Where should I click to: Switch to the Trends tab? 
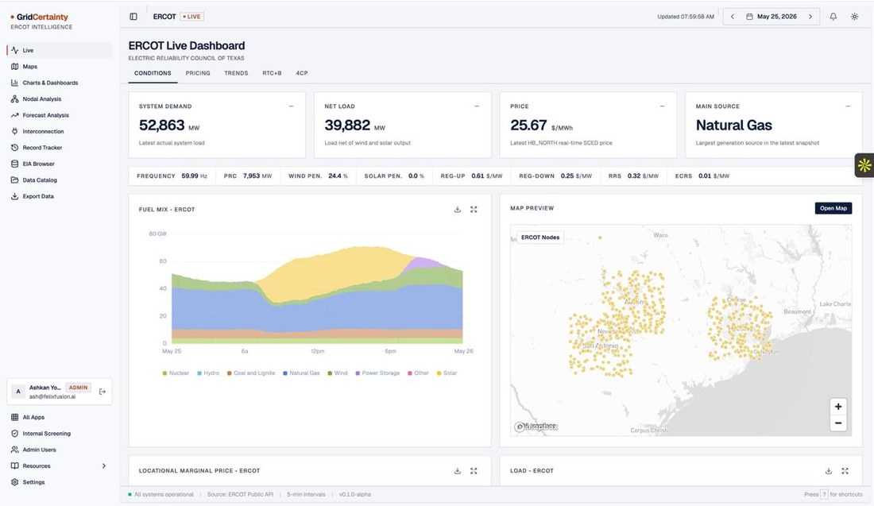pos(236,73)
